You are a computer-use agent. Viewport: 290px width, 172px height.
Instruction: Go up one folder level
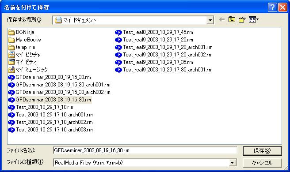pos(232,19)
